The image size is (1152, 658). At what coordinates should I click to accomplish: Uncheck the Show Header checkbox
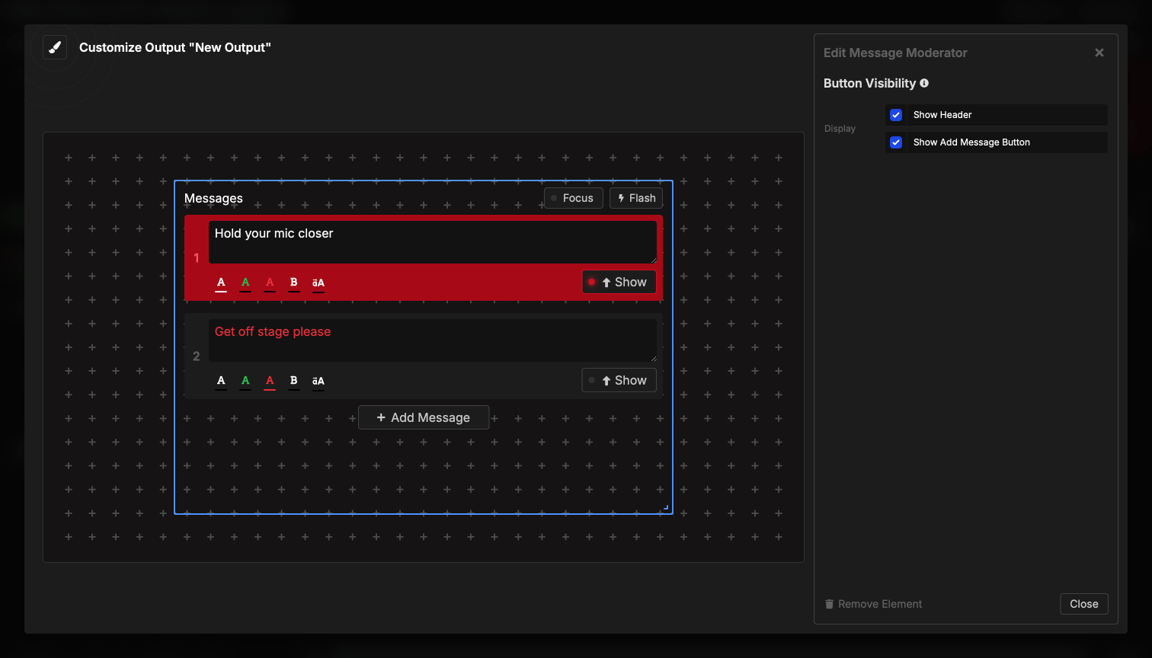(x=896, y=114)
